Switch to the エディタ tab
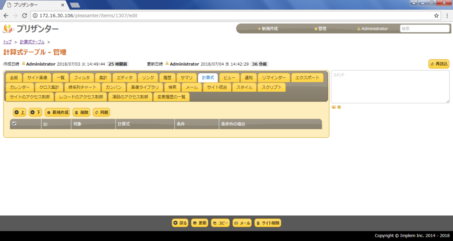Screen dimensions: 453x241 [x=124, y=78]
